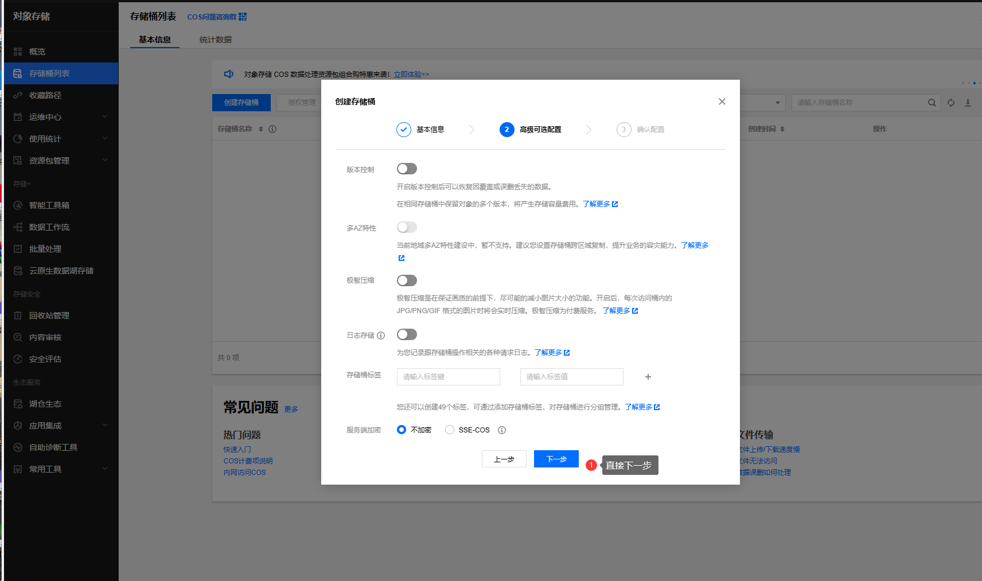Close the 创建存储桶 dialog
This screenshot has height=581, width=982.
[x=722, y=102]
